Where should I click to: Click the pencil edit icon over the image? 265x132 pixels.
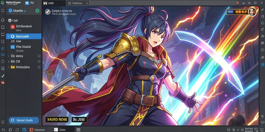48,12
